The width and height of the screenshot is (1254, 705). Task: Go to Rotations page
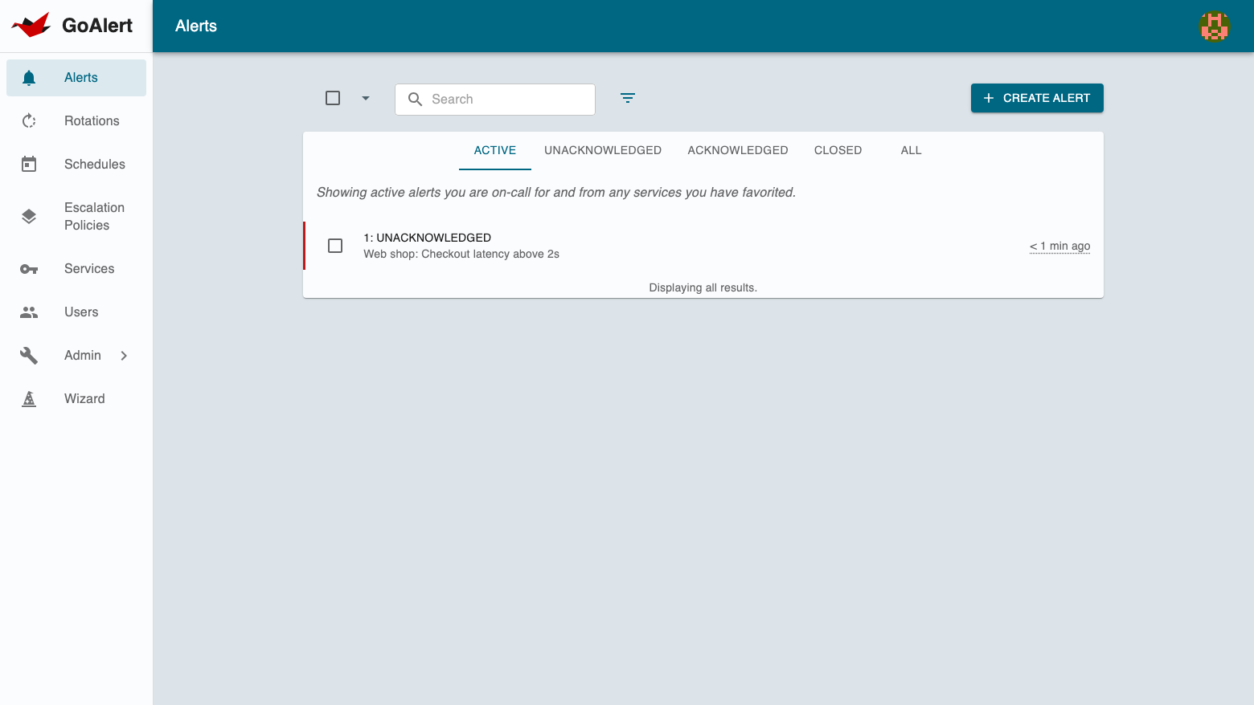click(76, 121)
